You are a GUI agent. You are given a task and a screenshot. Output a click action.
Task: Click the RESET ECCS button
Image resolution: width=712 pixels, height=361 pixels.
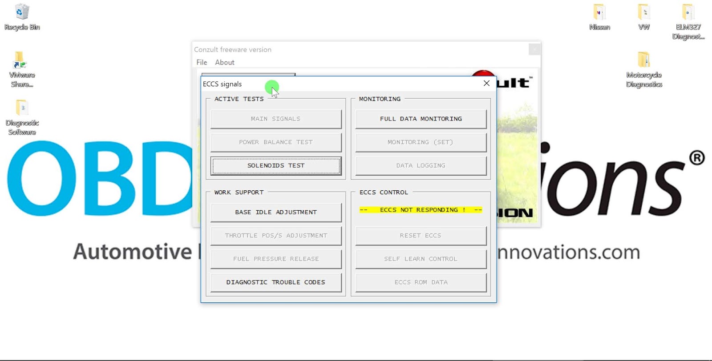(x=421, y=236)
